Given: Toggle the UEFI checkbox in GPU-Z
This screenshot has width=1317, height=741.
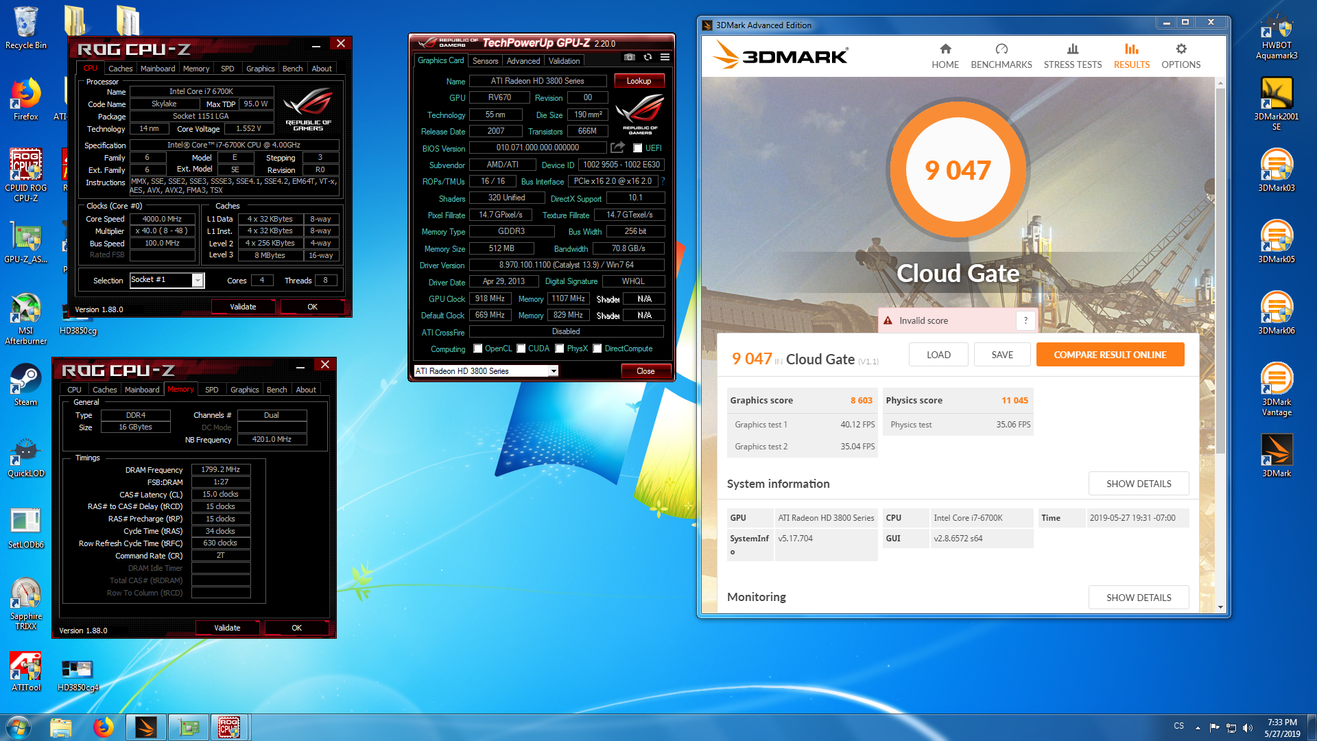Looking at the screenshot, I should (637, 148).
